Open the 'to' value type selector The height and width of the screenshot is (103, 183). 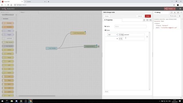121,39
